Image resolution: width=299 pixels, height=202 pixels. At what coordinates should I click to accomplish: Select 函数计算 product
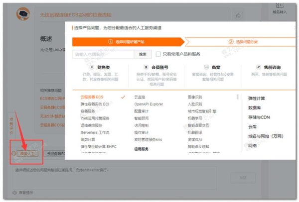pos(88,139)
